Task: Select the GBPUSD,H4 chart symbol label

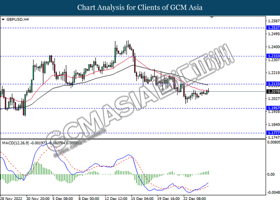Action: tap(18, 20)
